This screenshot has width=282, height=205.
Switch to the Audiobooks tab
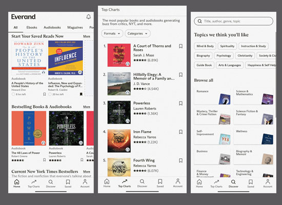point(52,28)
